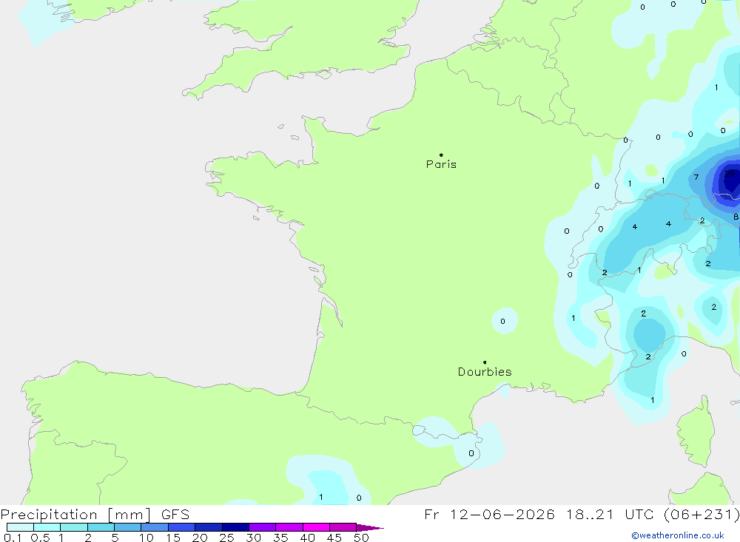The image size is (740, 542).
Task: Click the date 'Fr 12-06-2026' text
Action: click(x=489, y=515)
